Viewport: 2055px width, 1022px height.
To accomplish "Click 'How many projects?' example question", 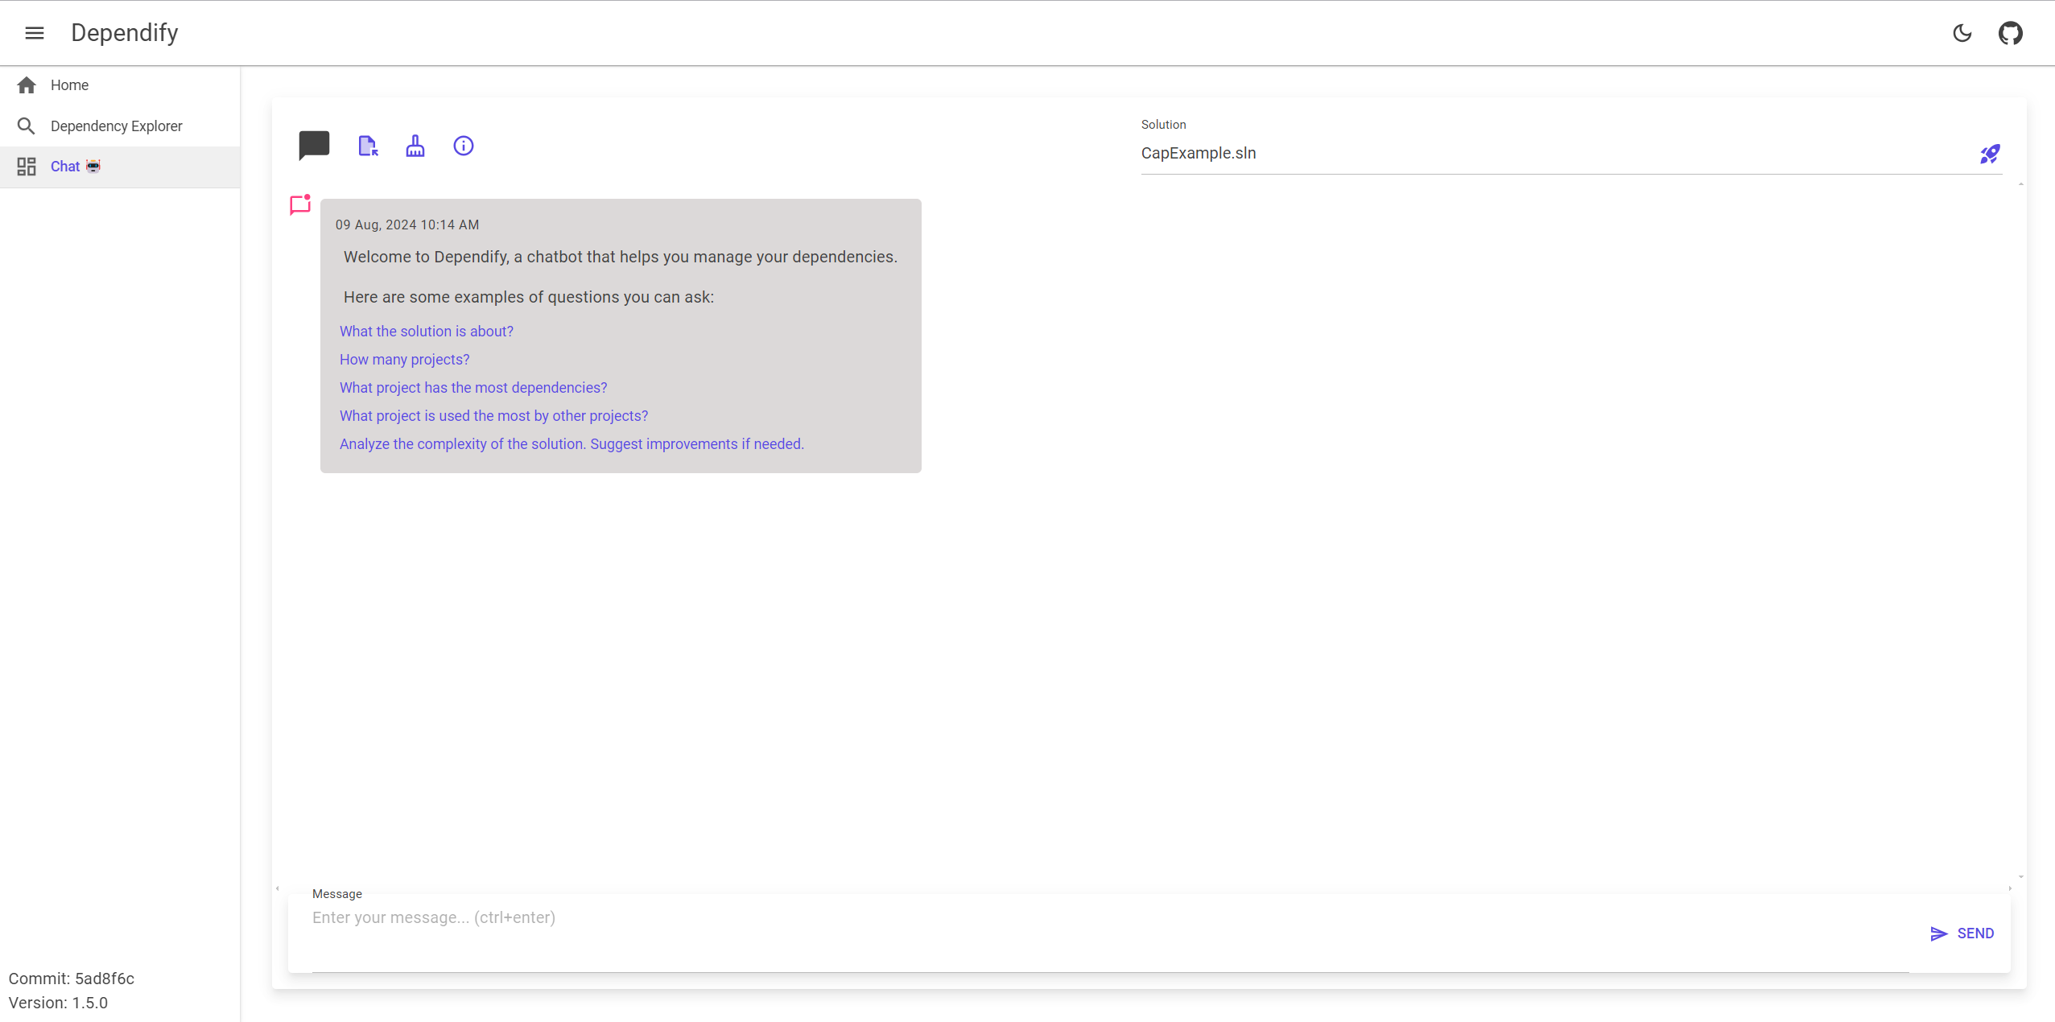I will point(405,359).
